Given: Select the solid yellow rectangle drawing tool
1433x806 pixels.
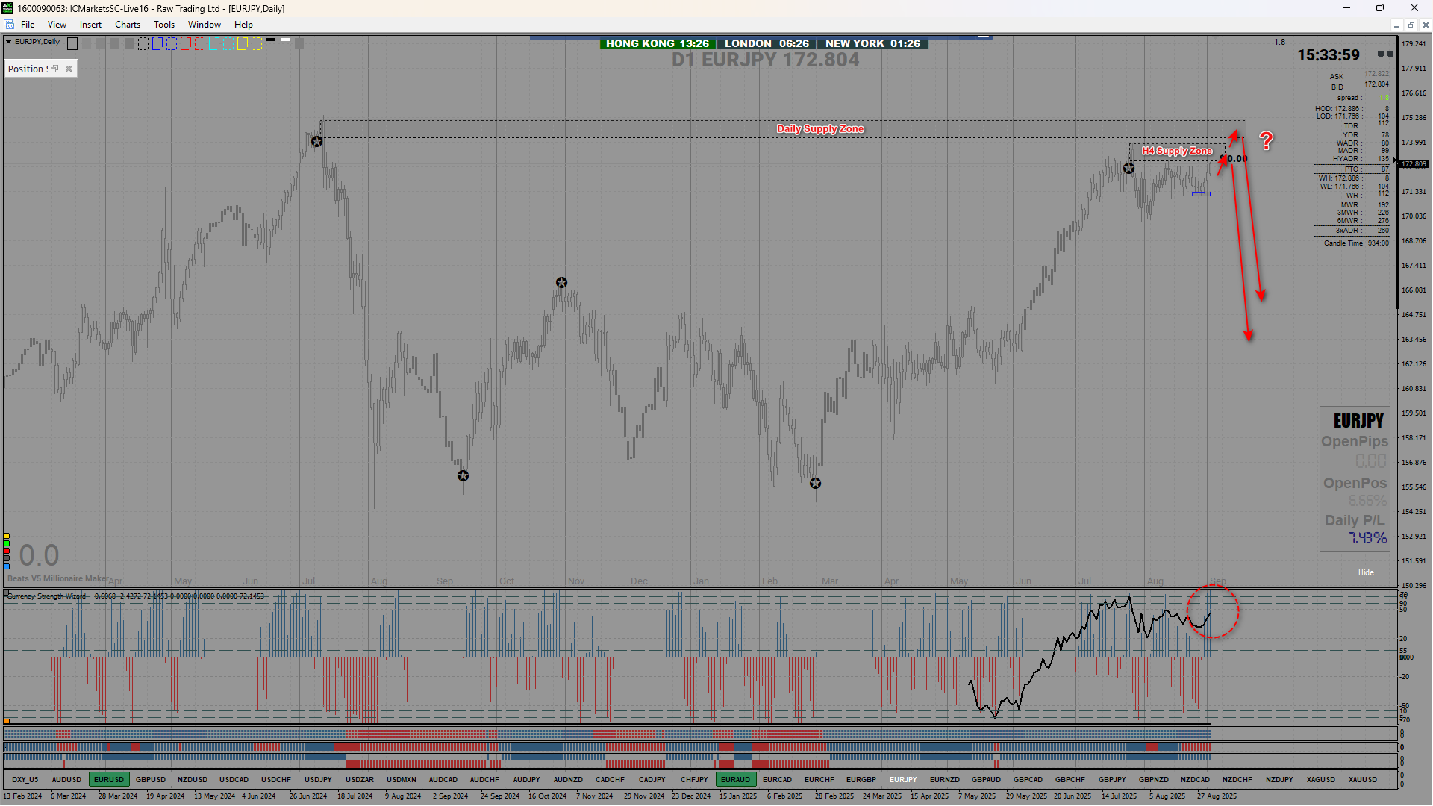Looking at the screenshot, I should click(x=242, y=44).
